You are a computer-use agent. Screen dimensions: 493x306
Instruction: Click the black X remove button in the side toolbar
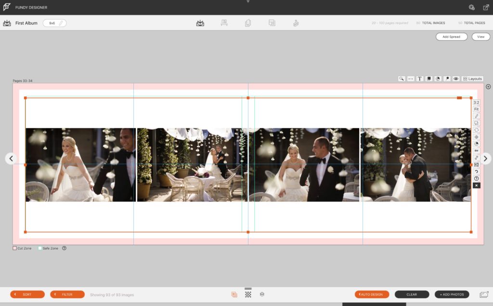click(x=476, y=186)
